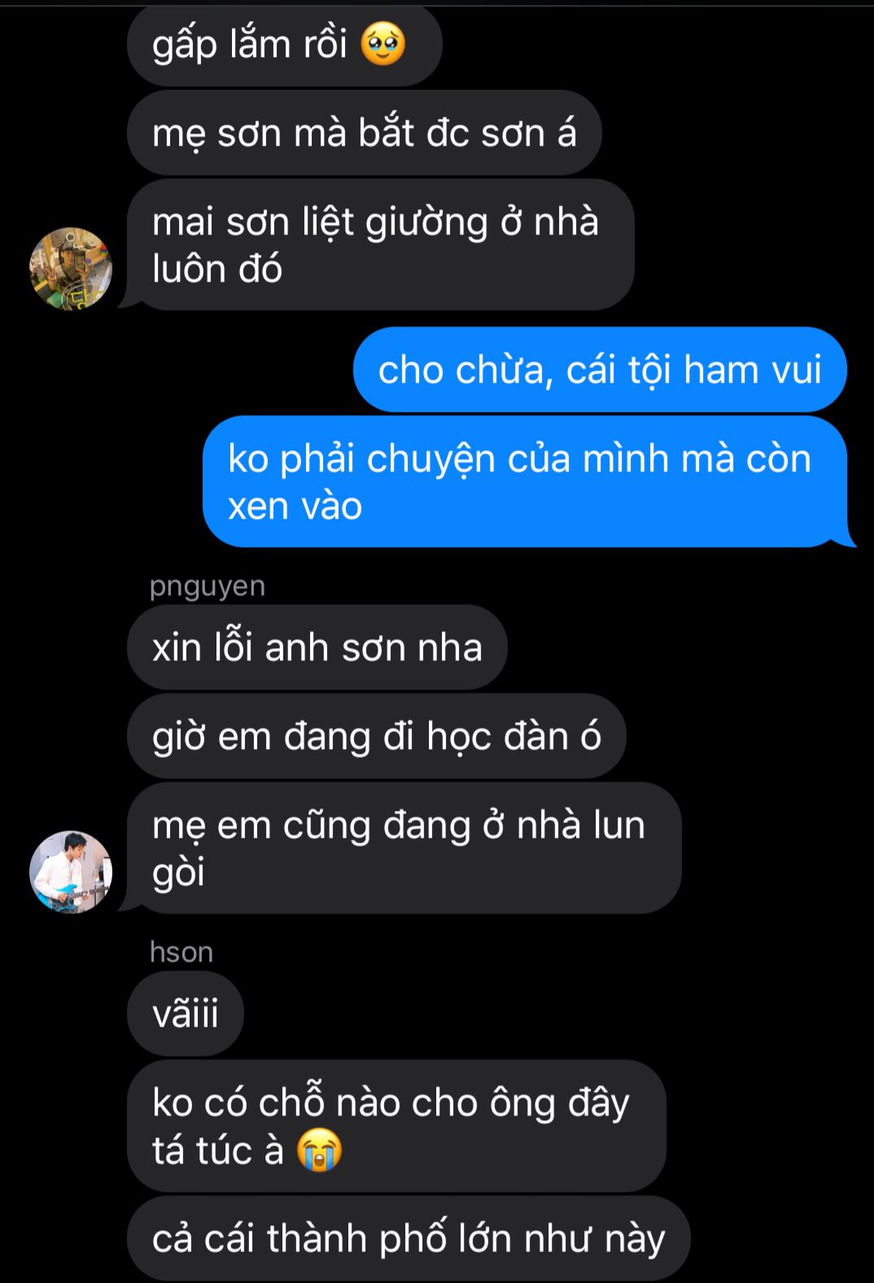Tap the pleading face emoji

(x=382, y=45)
